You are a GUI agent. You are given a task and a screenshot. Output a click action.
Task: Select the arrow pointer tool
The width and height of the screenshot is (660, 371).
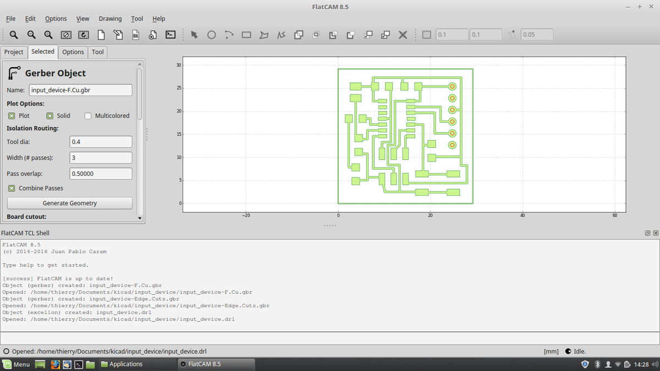pyautogui.click(x=194, y=35)
